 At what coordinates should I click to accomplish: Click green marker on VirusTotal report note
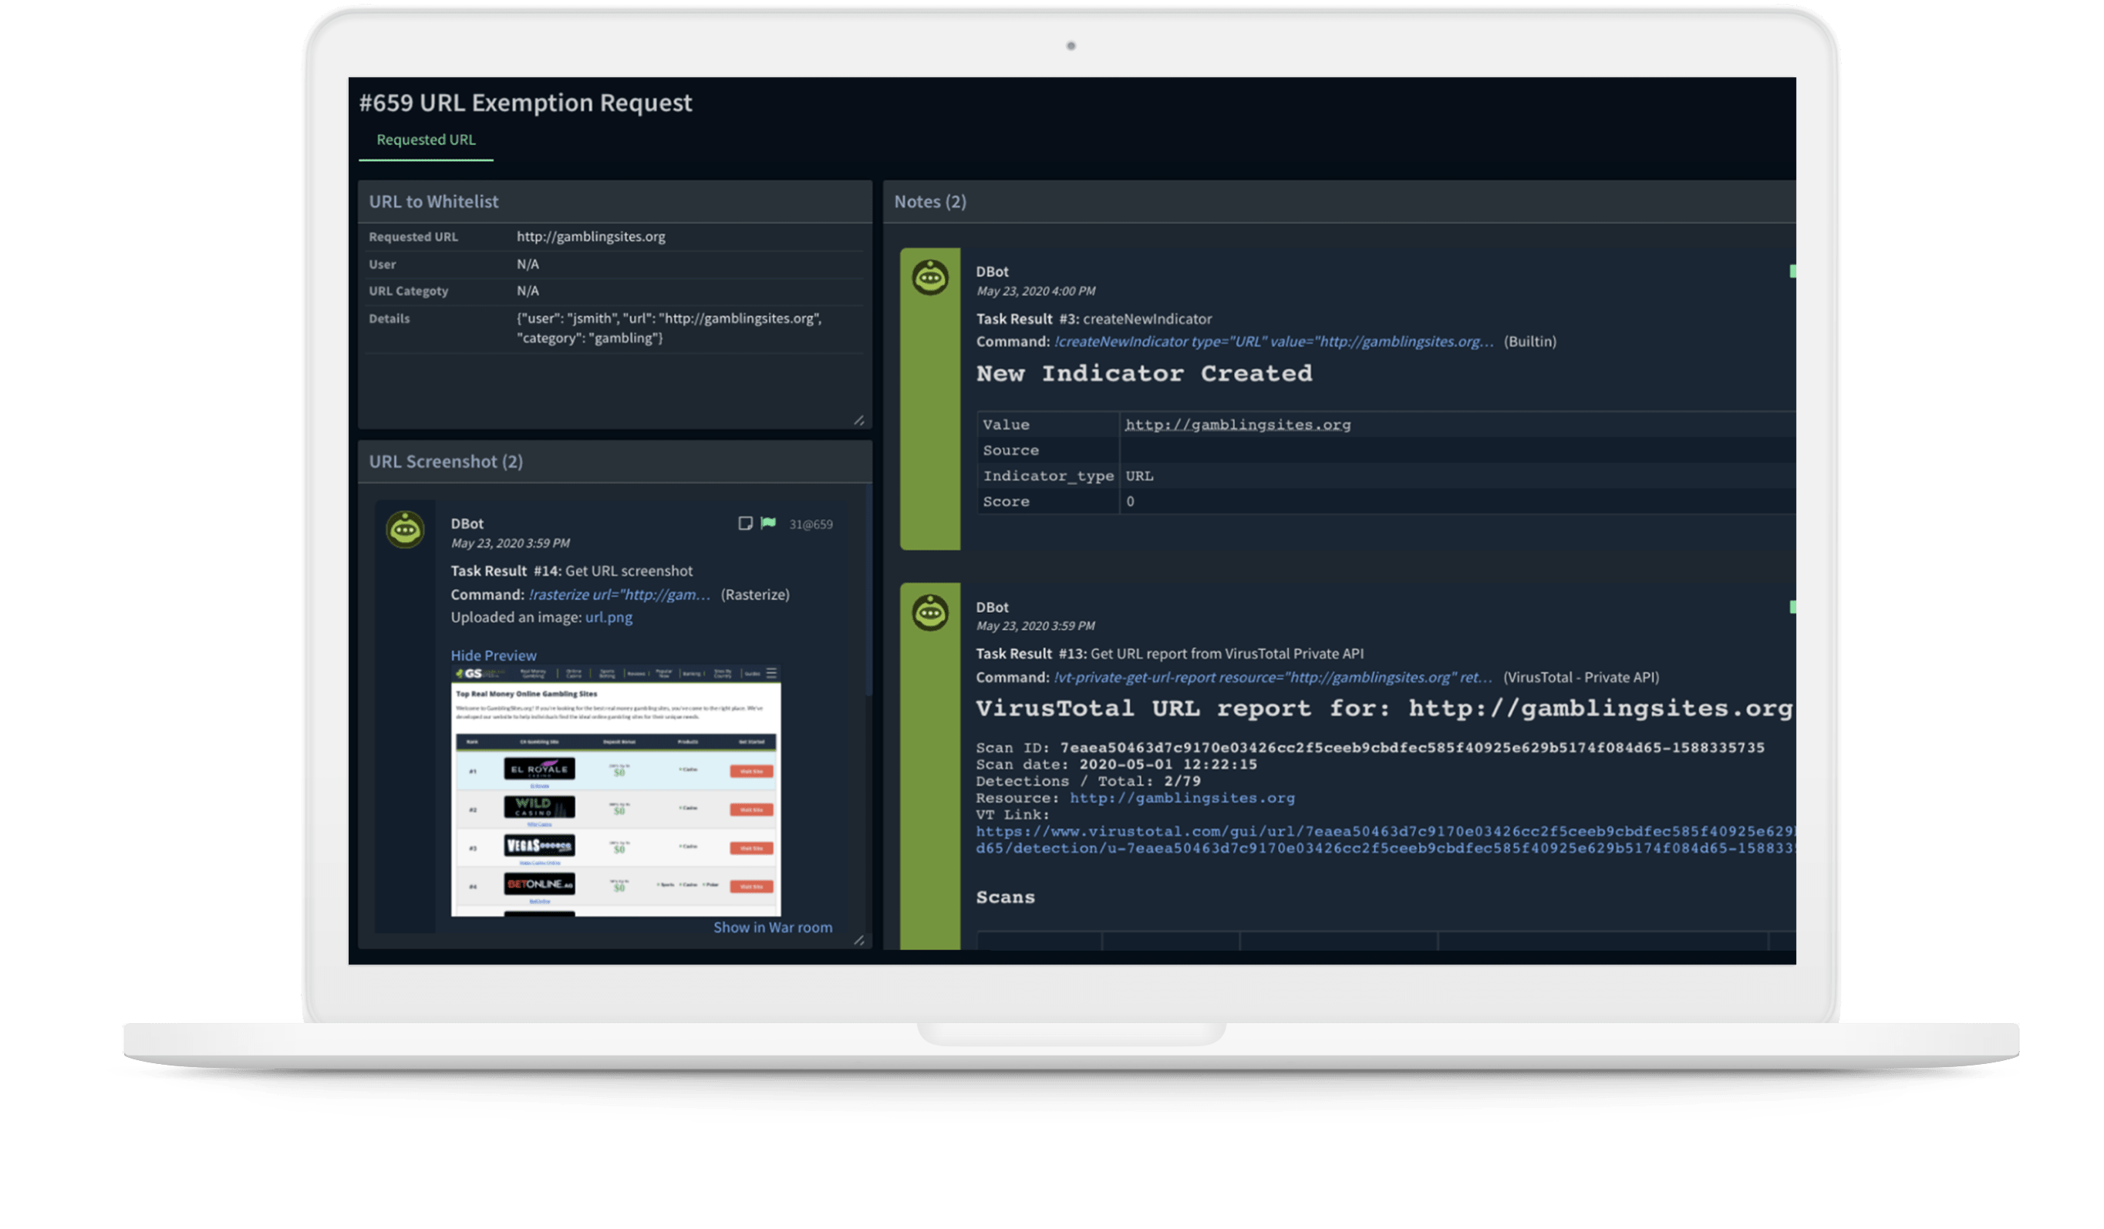click(x=1792, y=607)
